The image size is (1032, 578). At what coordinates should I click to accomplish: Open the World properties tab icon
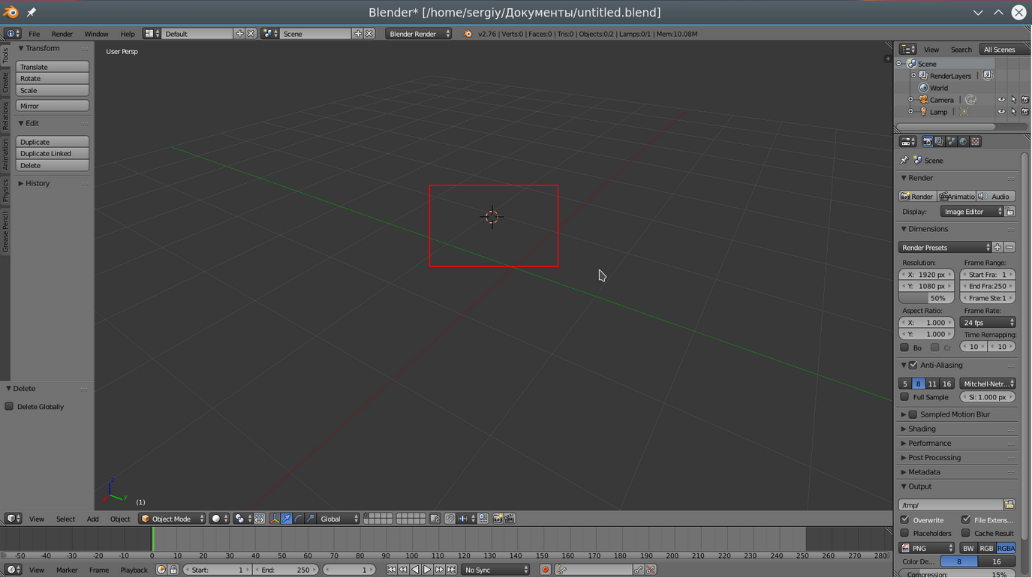tap(964, 142)
